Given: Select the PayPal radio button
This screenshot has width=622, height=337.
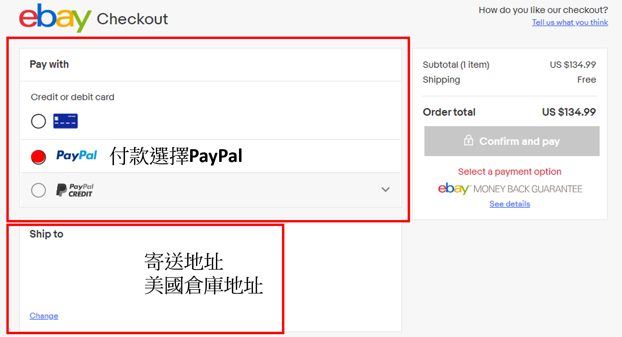Looking at the screenshot, I should [39, 157].
